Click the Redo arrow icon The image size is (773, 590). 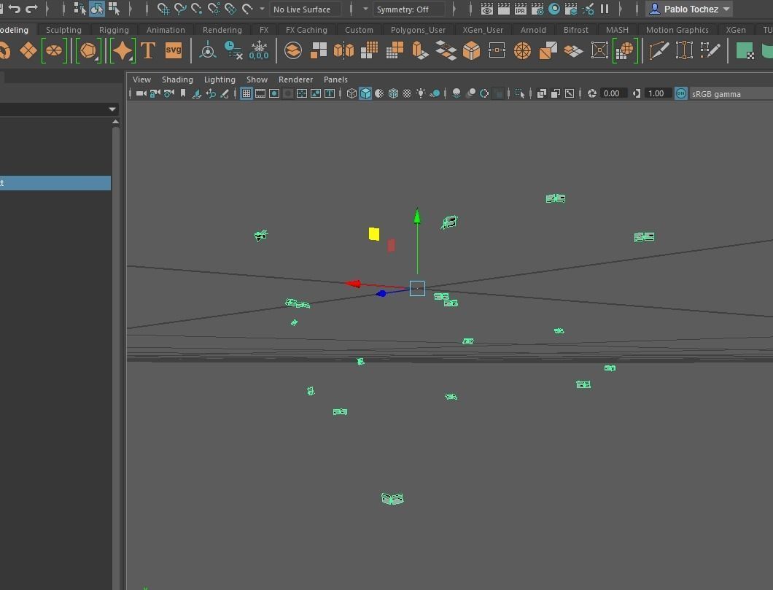point(31,8)
